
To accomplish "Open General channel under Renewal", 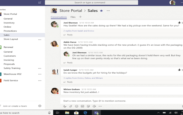I will pyautogui.click(x=8, y=52).
